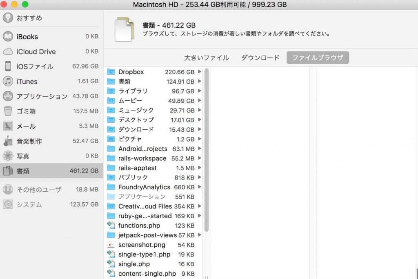
Task: Switch to the 大きいファイル tab
Action: click(206, 58)
